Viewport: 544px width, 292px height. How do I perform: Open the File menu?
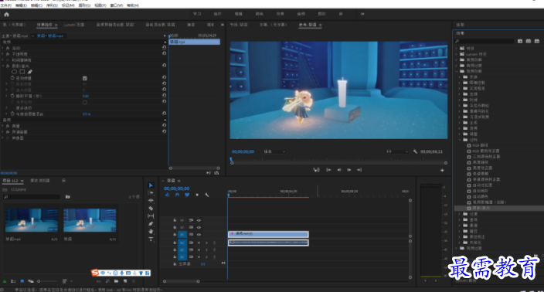(x=6, y=5)
